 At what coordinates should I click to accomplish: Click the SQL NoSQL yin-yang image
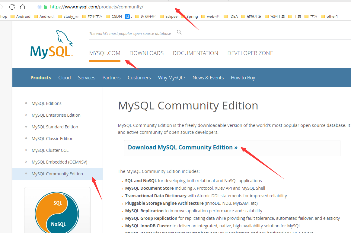[57, 212]
